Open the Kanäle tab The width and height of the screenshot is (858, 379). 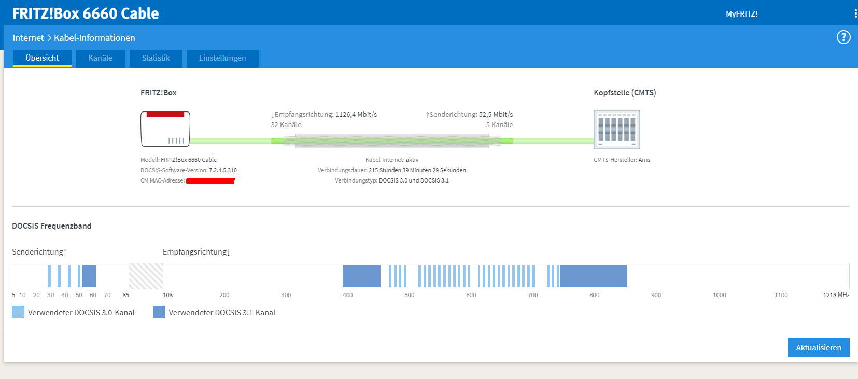click(x=101, y=58)
